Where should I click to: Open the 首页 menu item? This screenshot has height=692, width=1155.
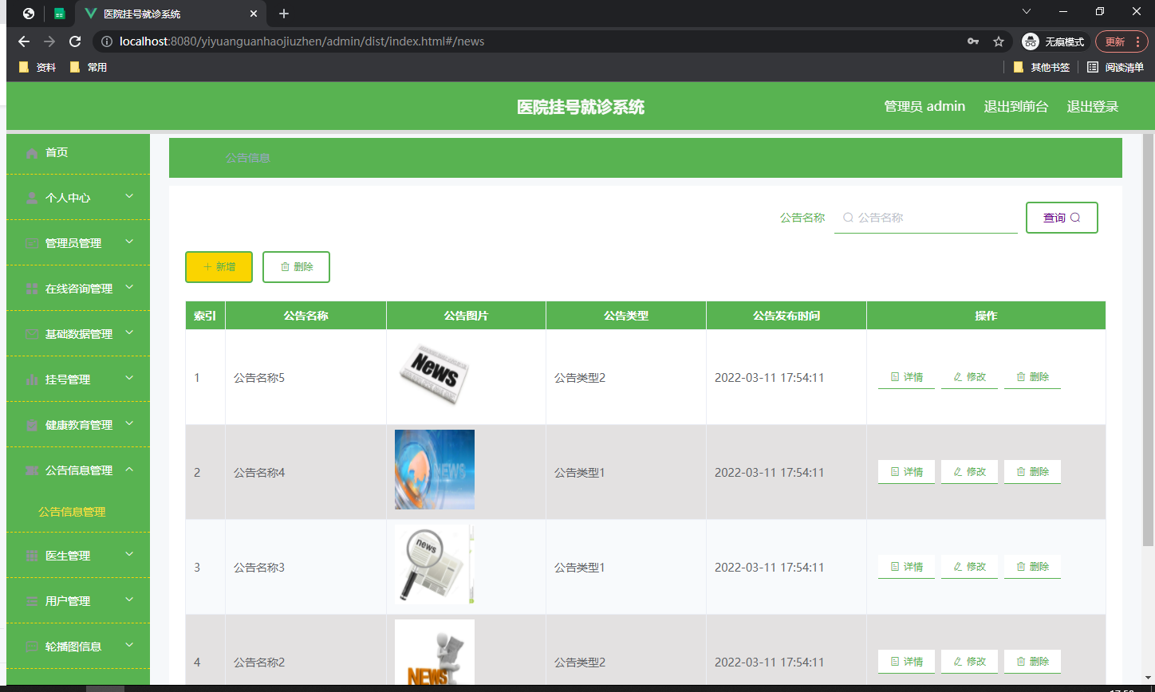pos(78,153)
